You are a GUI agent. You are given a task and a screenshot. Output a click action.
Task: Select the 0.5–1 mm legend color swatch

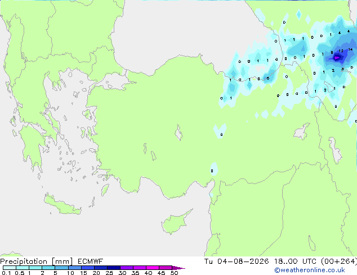click(x=23, y=268)
